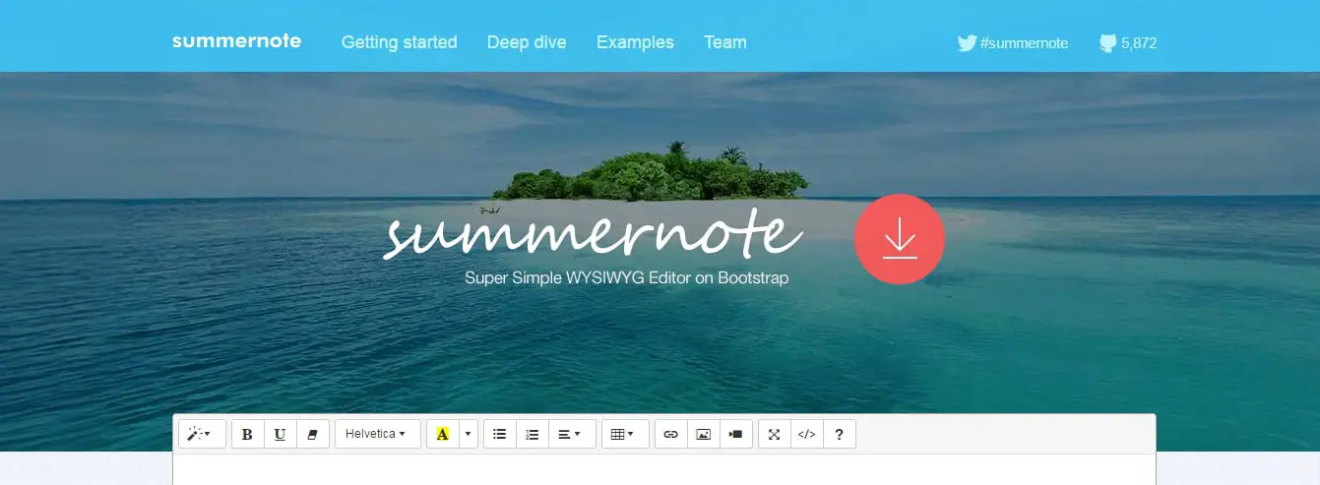This screenshot has height=485, width=1320.
Task: Toggle fullscreen editor mode
Action: (775, 434)
